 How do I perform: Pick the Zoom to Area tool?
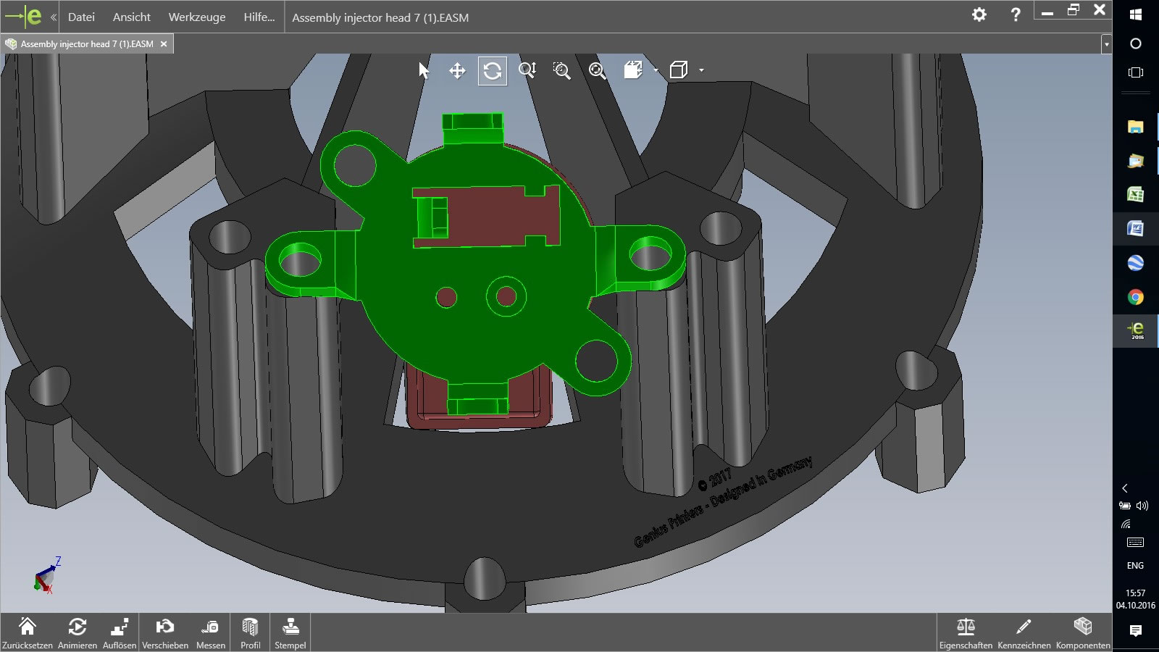tap(561, 70)
